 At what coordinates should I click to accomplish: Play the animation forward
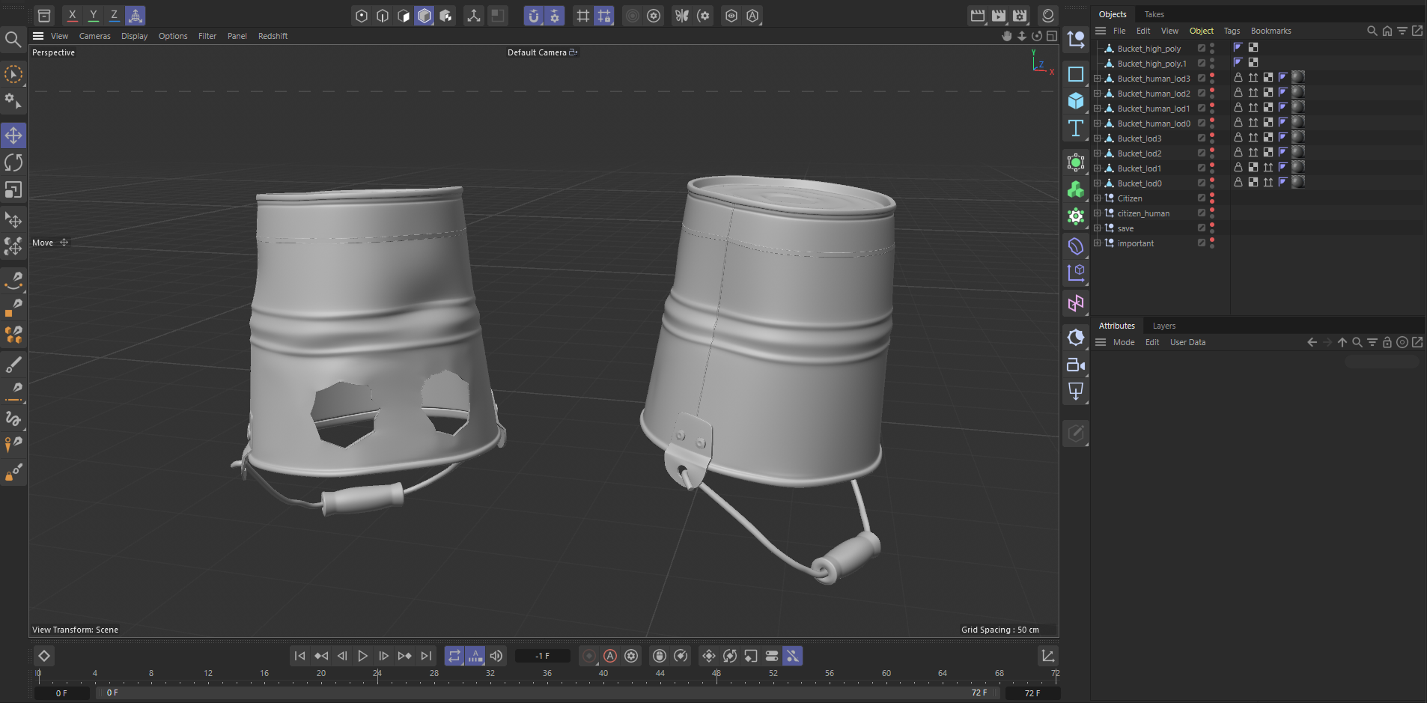coord(363,656)
